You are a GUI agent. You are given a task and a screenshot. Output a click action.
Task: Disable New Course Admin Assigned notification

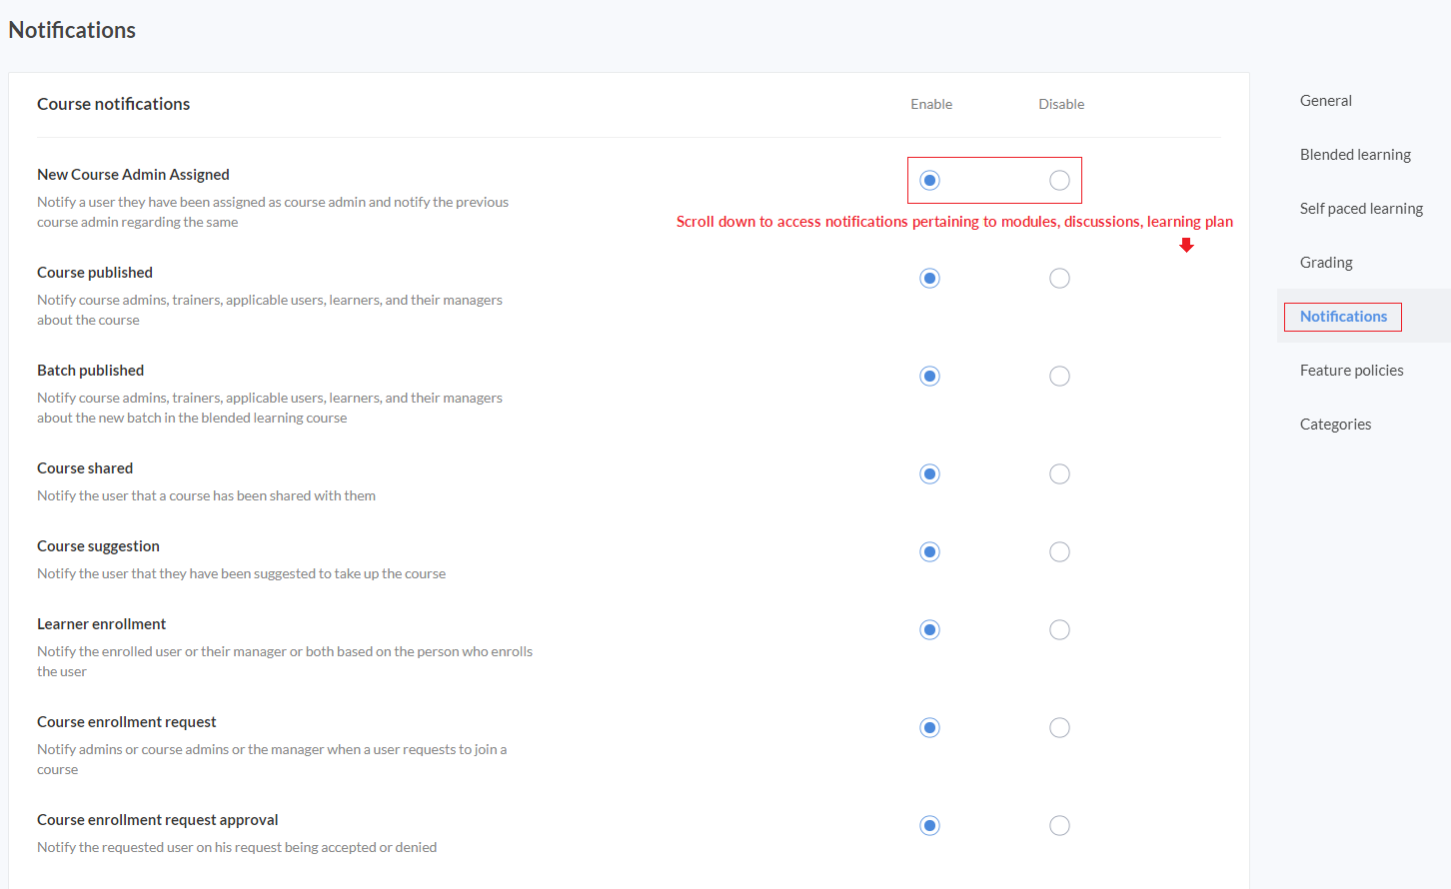(1059, 181)
